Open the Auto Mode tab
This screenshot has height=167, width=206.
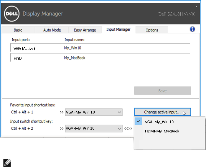(52, 30)
